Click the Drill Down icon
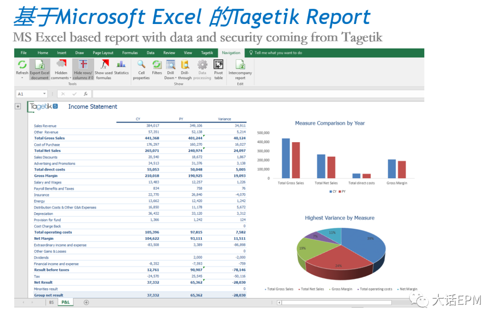Image resolution: width=498 pixels, height=322 pixels. coord(171,65)
